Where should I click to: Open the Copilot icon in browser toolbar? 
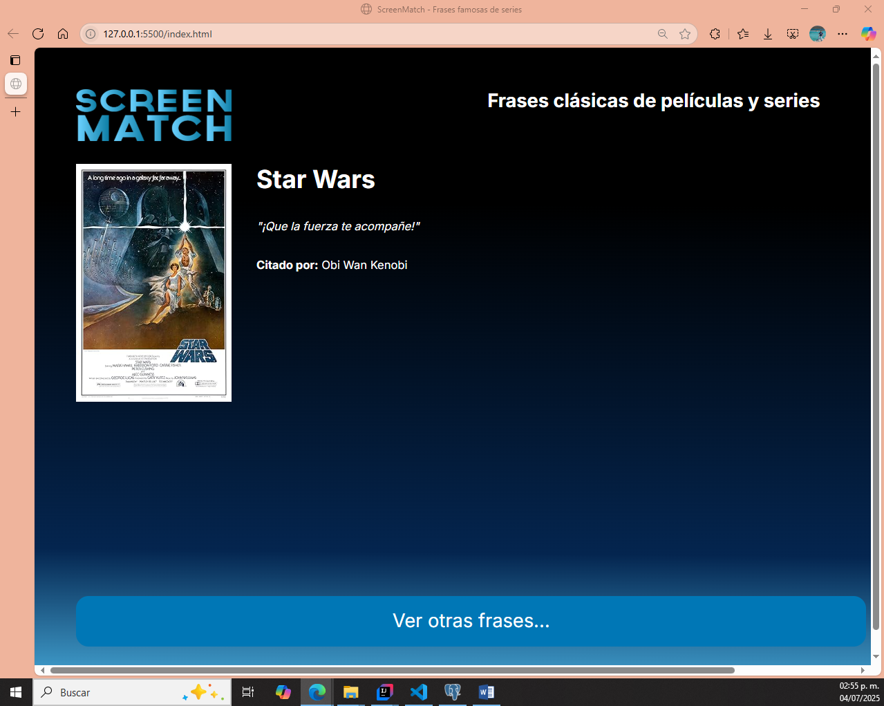click(869, 34)
